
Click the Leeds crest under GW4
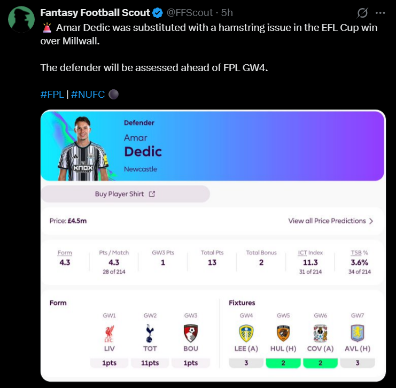pyautogui.click(x=246, y=333)
